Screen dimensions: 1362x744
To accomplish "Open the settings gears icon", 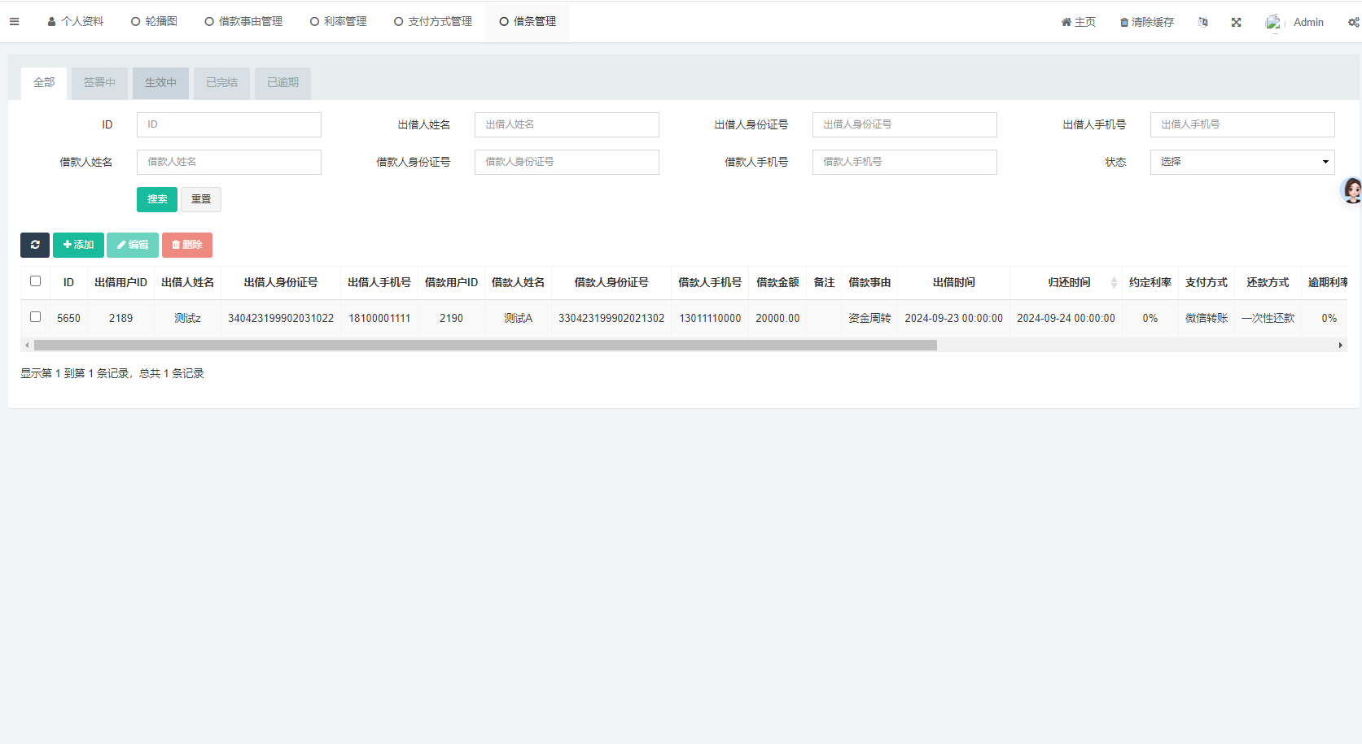I will (1353, 22).
